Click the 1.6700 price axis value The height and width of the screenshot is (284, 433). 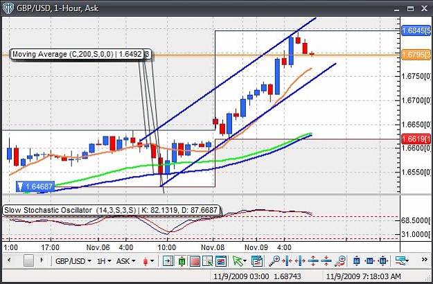point(416,100)
